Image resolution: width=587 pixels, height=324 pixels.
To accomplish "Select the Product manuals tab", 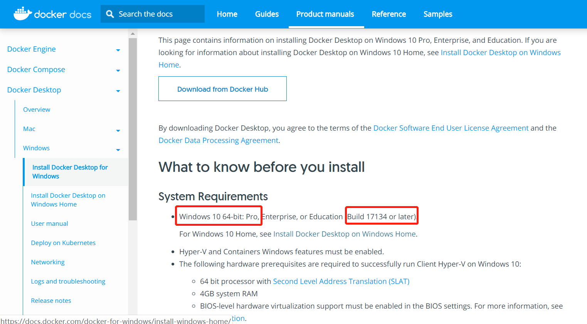I will pyautogui.click(x=325, y=14).
